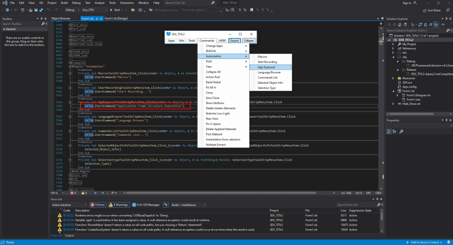
Task: Click the Live Share icon
Action: click(x=424, y=10)
